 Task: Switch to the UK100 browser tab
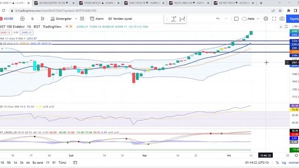click(x=234, y=3)
